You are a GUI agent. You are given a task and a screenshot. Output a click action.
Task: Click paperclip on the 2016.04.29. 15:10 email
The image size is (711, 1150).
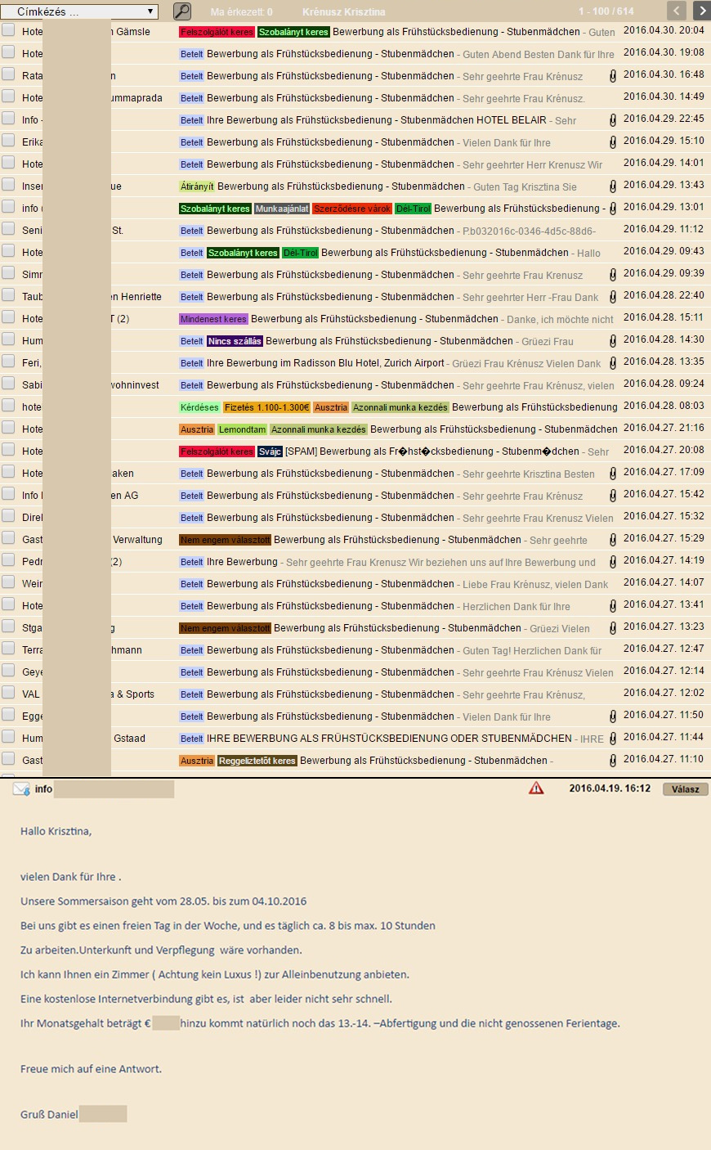coord(613,142)
